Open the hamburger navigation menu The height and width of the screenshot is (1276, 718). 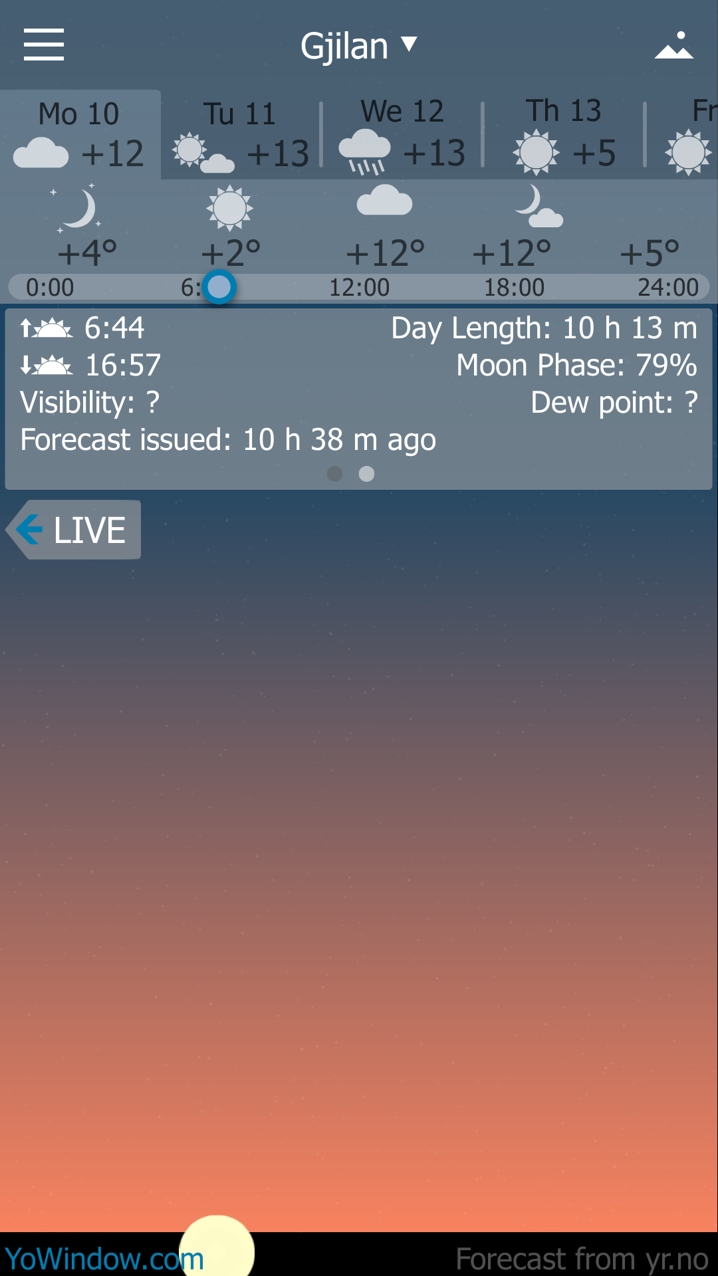tap(44, 45)
